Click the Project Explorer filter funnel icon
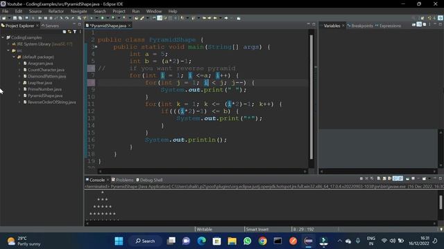The height and width of the screenshot is (249, 444). 75,32
